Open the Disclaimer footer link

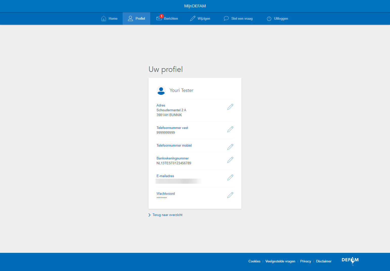pos(324,261)
